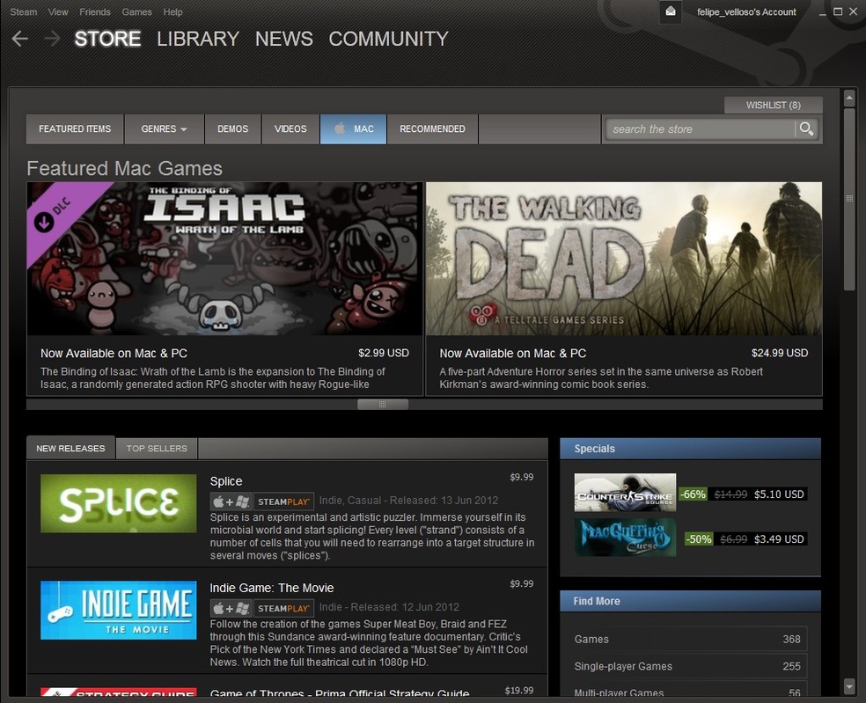Open Multi-player Games category link

[690, 691]
